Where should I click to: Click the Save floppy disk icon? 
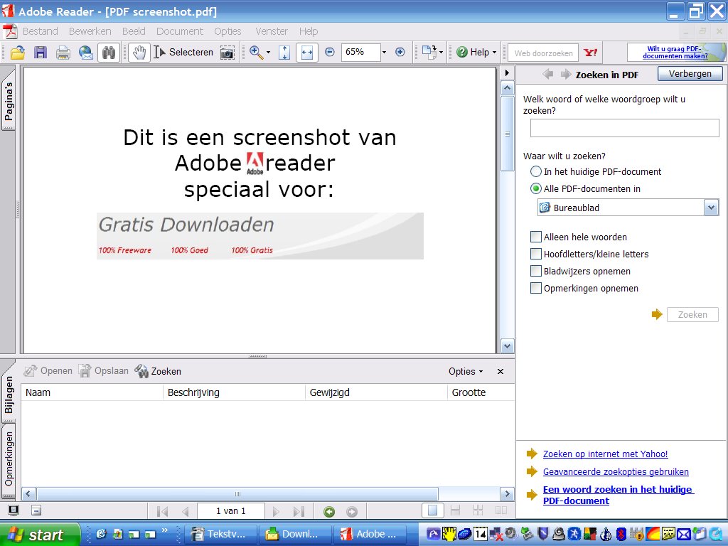click(41, 52)
